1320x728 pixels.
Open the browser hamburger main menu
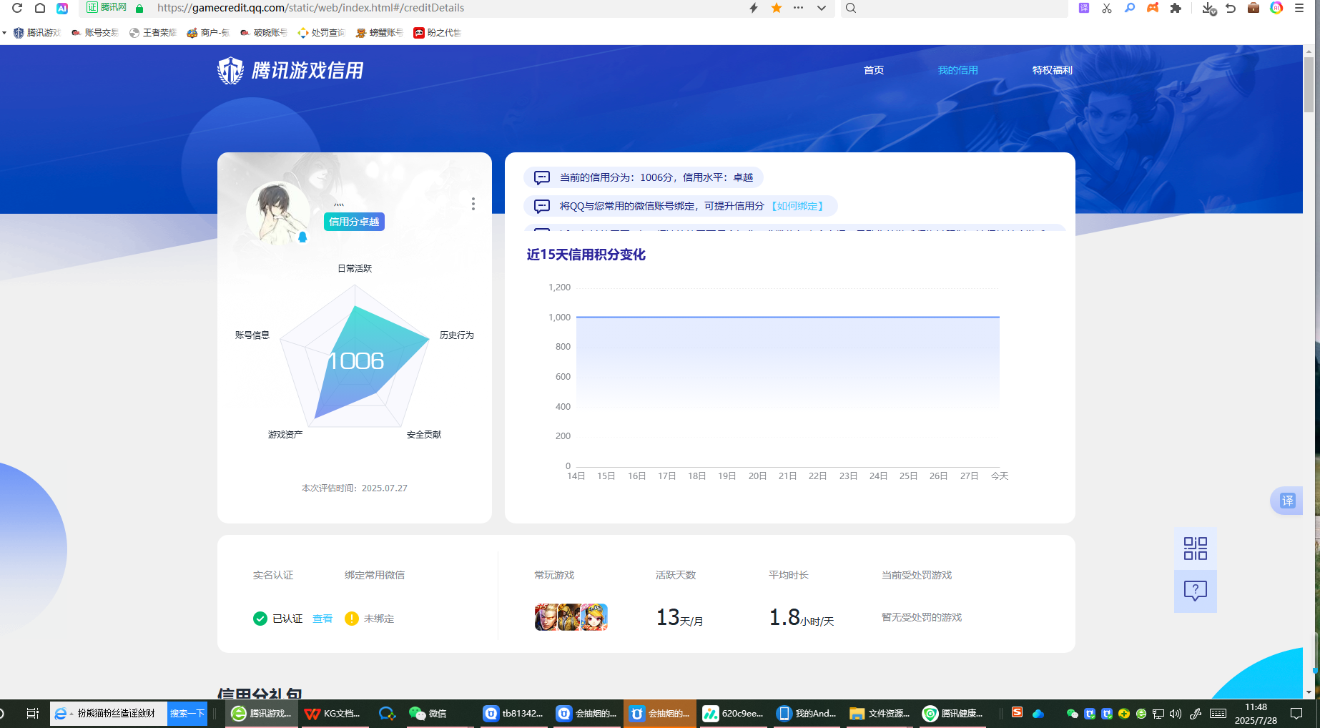click(x=1299, y=8)
